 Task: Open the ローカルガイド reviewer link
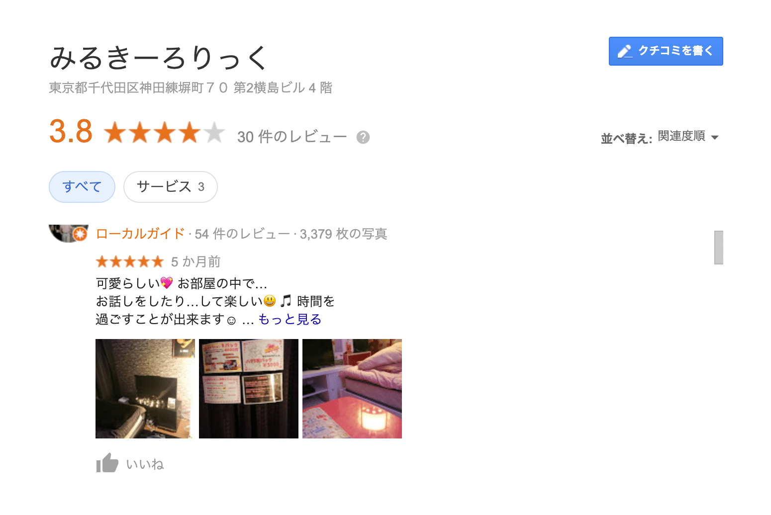(140, 234)
